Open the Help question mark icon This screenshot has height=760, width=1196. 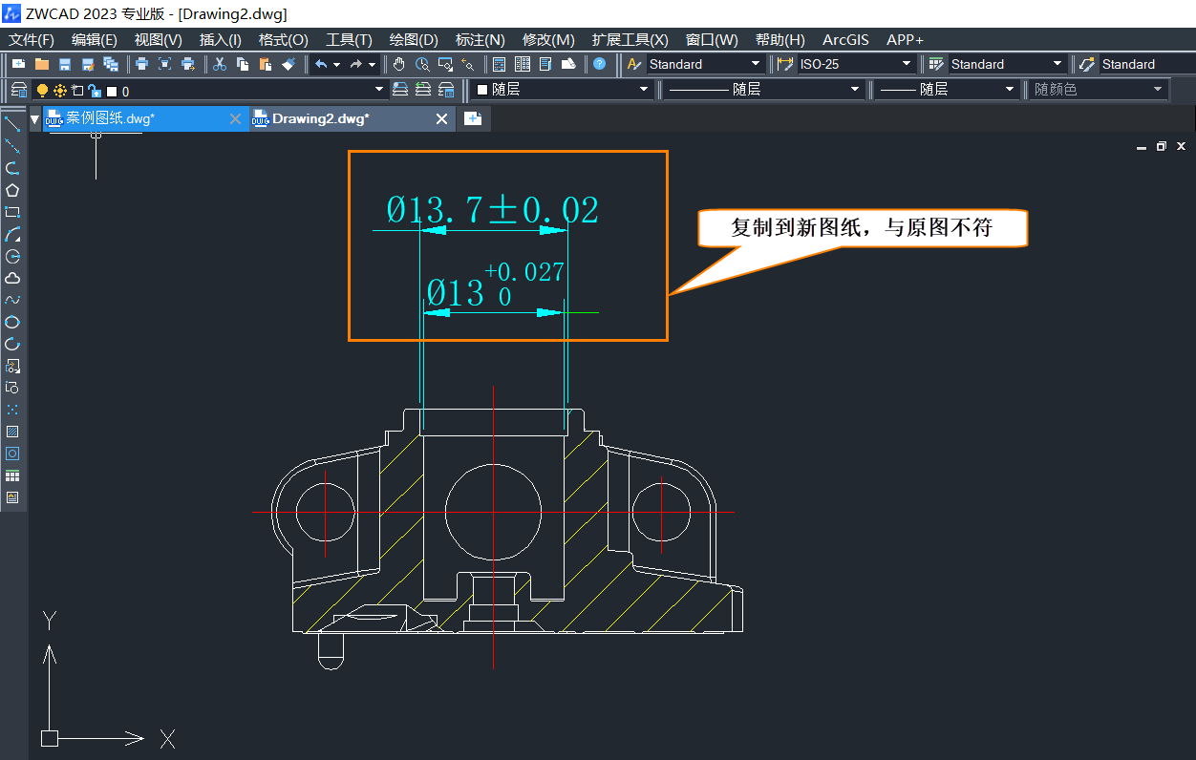tap(599, 64)
